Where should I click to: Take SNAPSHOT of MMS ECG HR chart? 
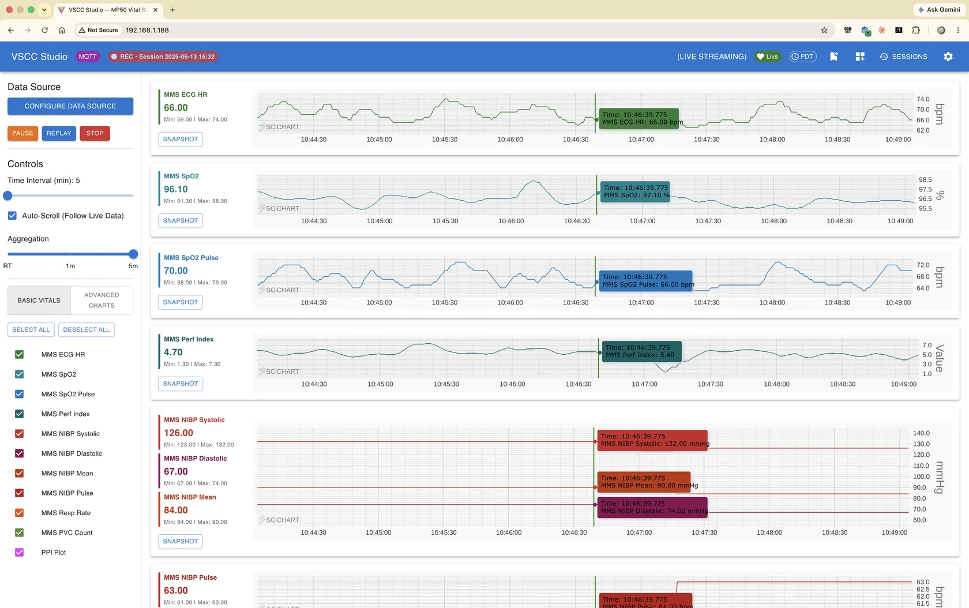point(181,139)
